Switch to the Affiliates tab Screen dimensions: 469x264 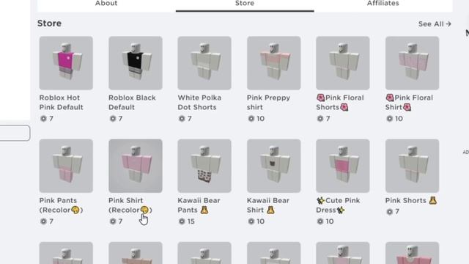pos(383,4)
